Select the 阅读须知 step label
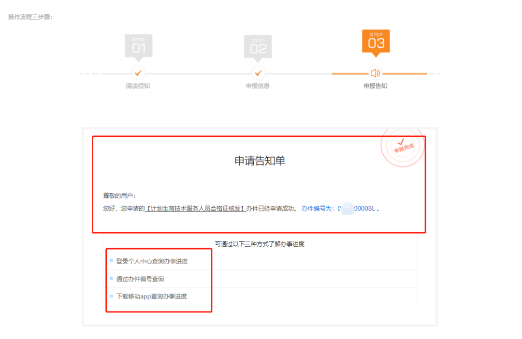Image resolution: width=522 pixels, height=339 pixels. [x=139, y=86]
